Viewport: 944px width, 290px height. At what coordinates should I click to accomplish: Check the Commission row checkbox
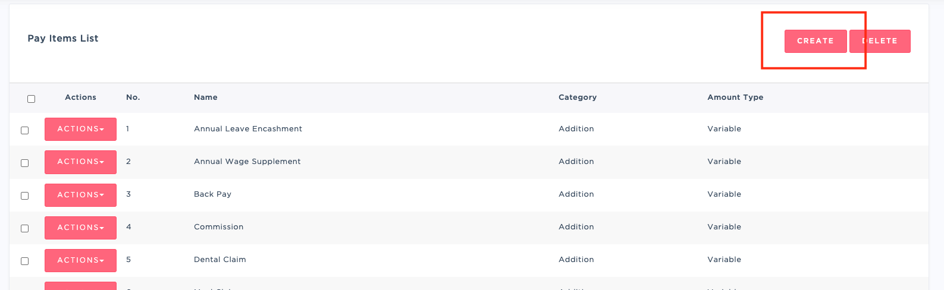tap(25, 228)
